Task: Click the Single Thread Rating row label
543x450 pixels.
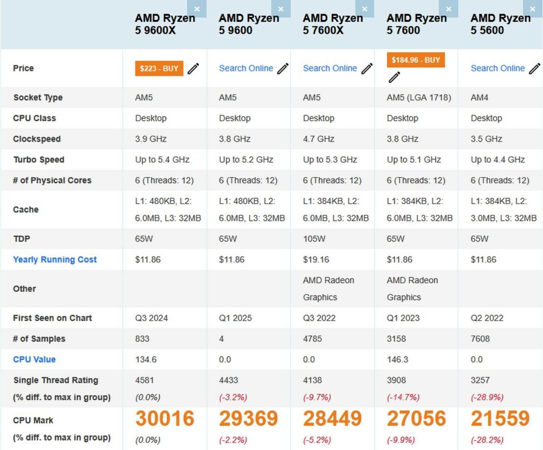Action: click(x=55, y=380)
